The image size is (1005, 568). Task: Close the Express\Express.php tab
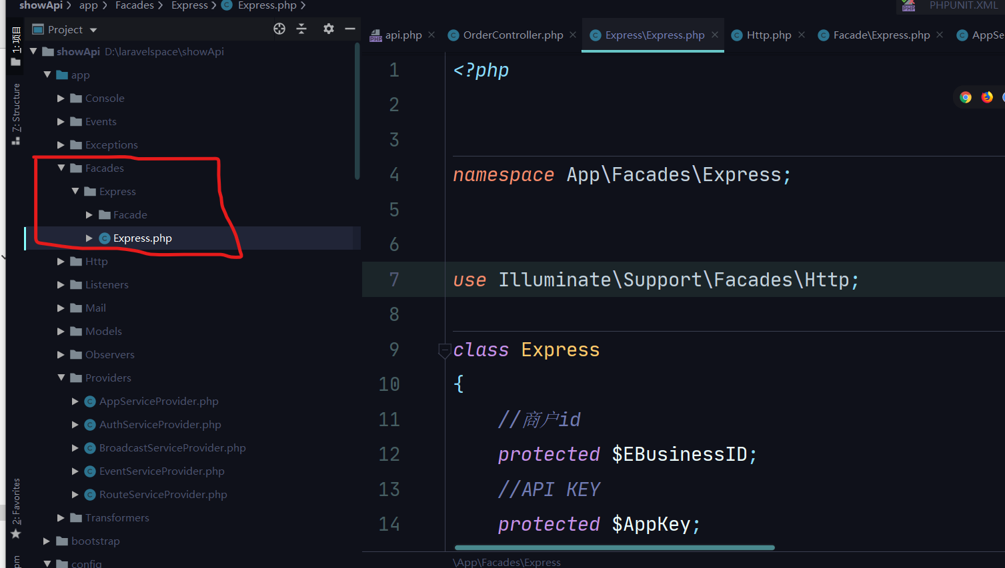coord(715,35)
